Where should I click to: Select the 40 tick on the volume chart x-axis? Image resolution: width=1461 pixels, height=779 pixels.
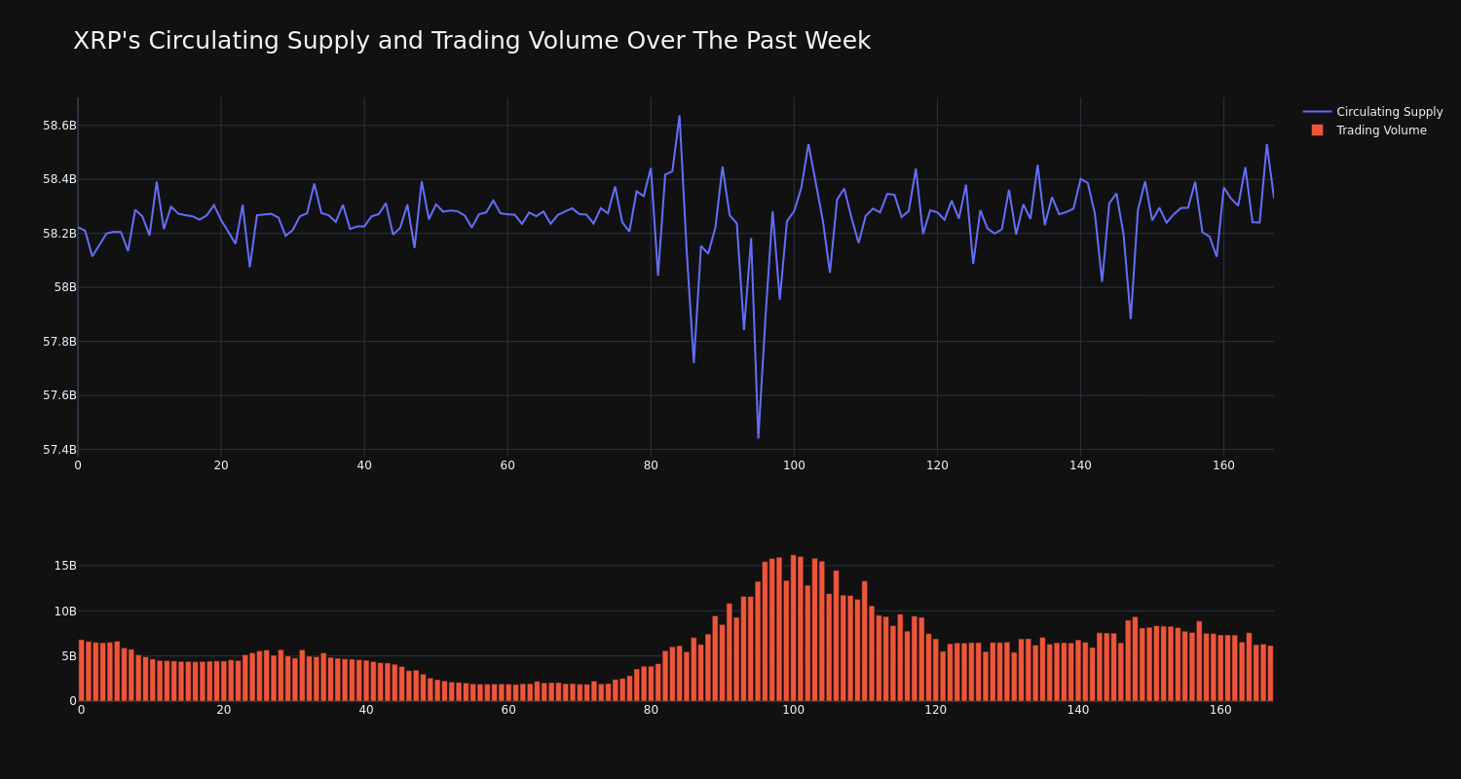click(x=366, y=710)
